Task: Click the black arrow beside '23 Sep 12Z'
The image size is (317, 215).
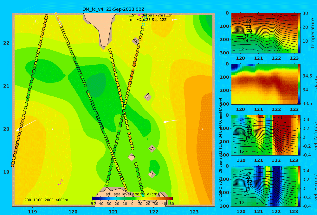Action: [x=140, y=20]
